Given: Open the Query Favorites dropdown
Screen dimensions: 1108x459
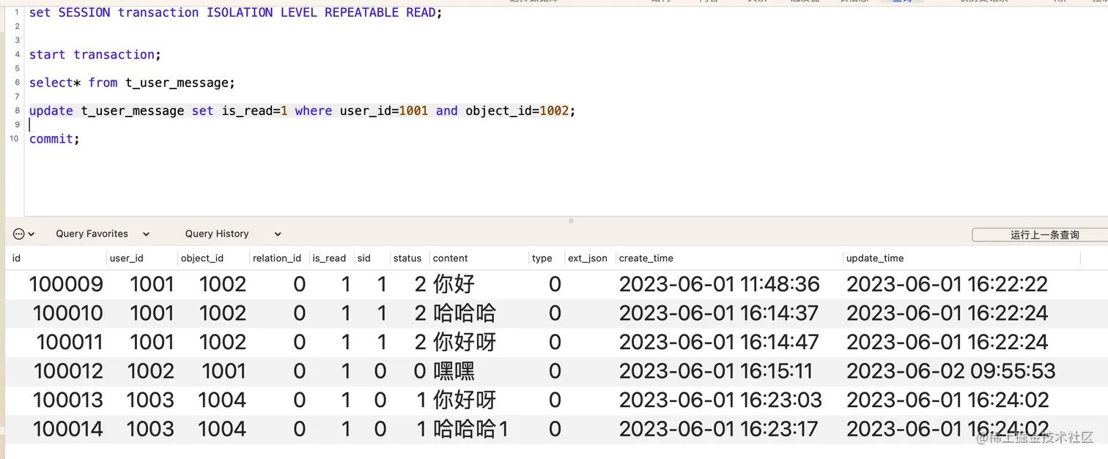Looking at the screenshot, I should coord(103,234).
